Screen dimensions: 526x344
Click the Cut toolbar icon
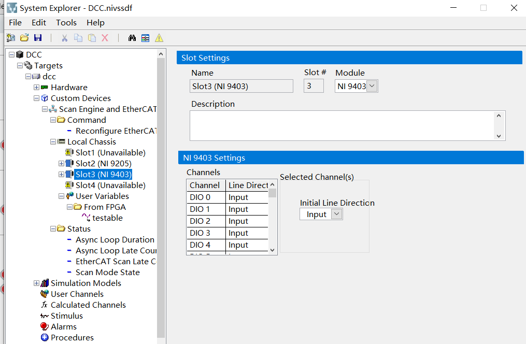[64, 37]
